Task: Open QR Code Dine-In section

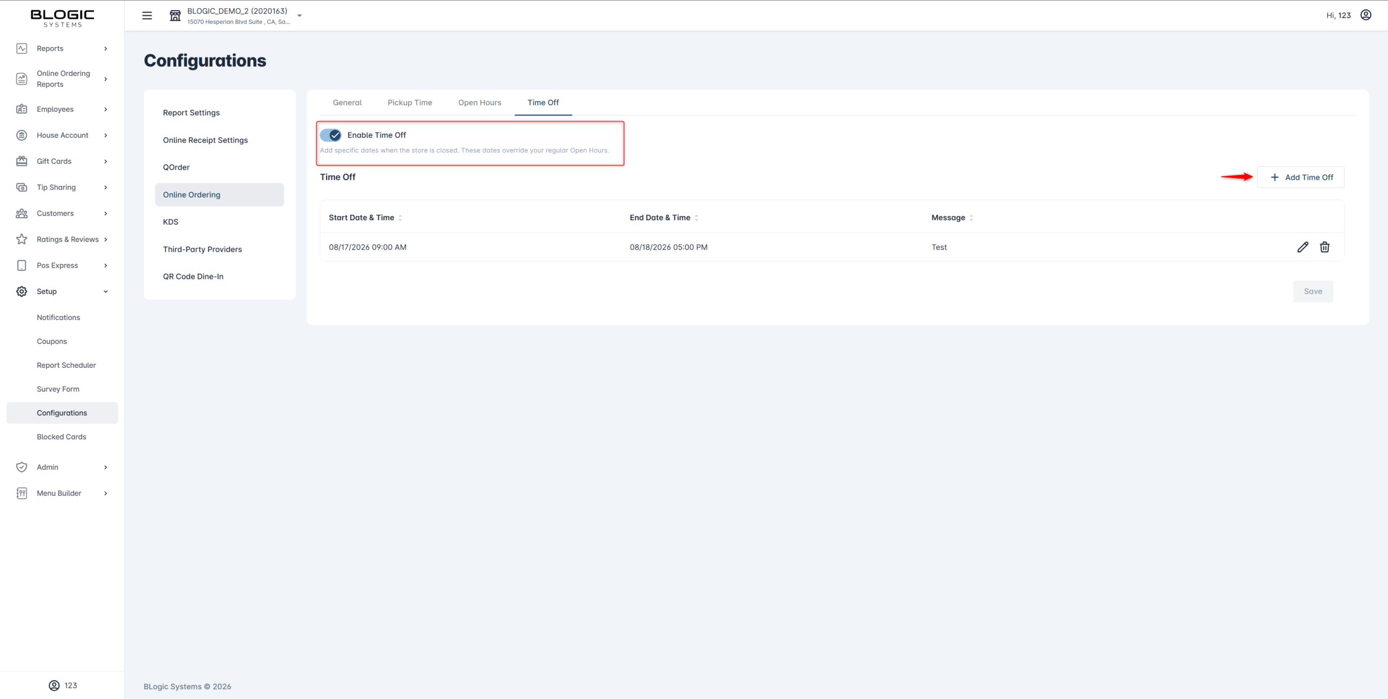Action: tap(220, 277)
